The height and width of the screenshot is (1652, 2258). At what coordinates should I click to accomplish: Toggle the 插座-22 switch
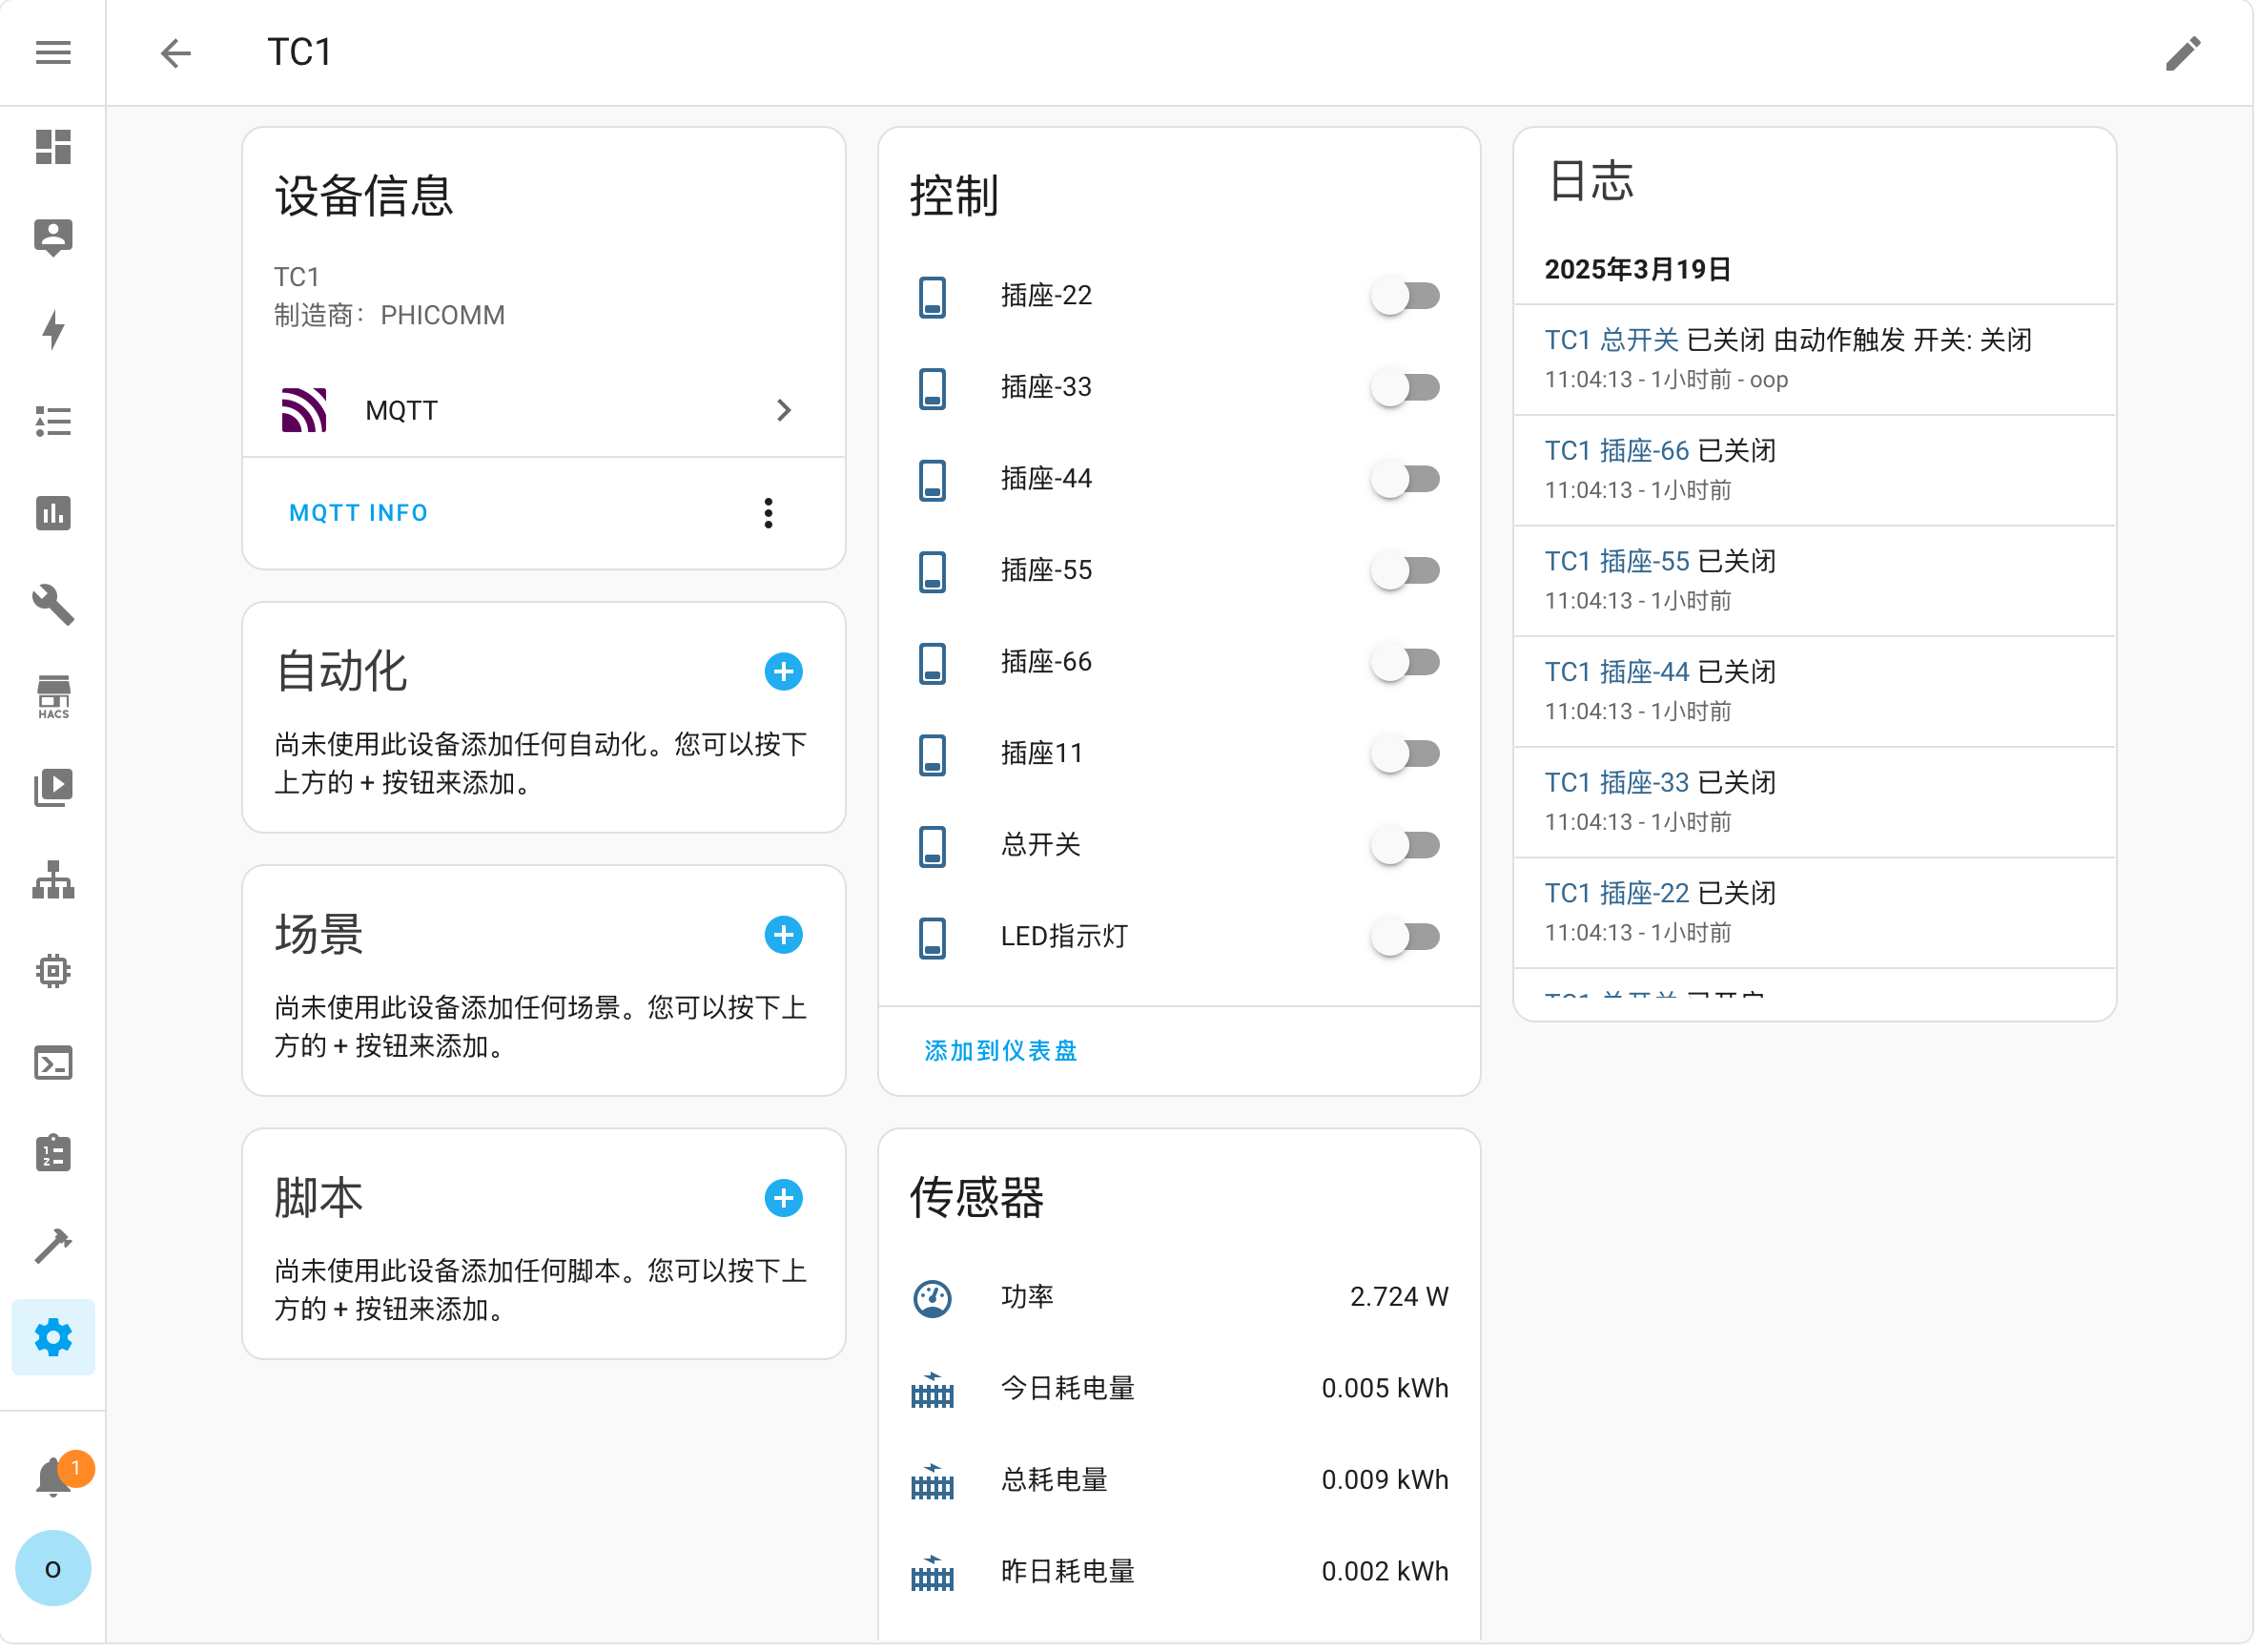(1407, 296)
